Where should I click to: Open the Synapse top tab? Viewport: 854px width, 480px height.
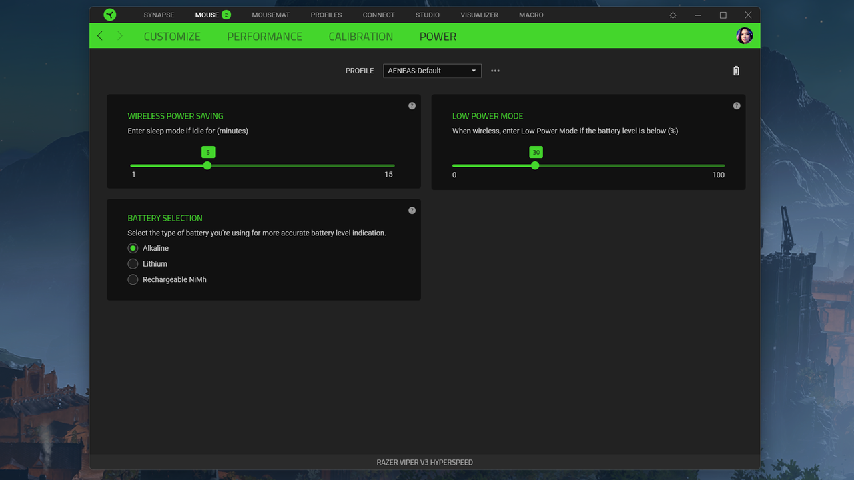[x=159, y=15]
